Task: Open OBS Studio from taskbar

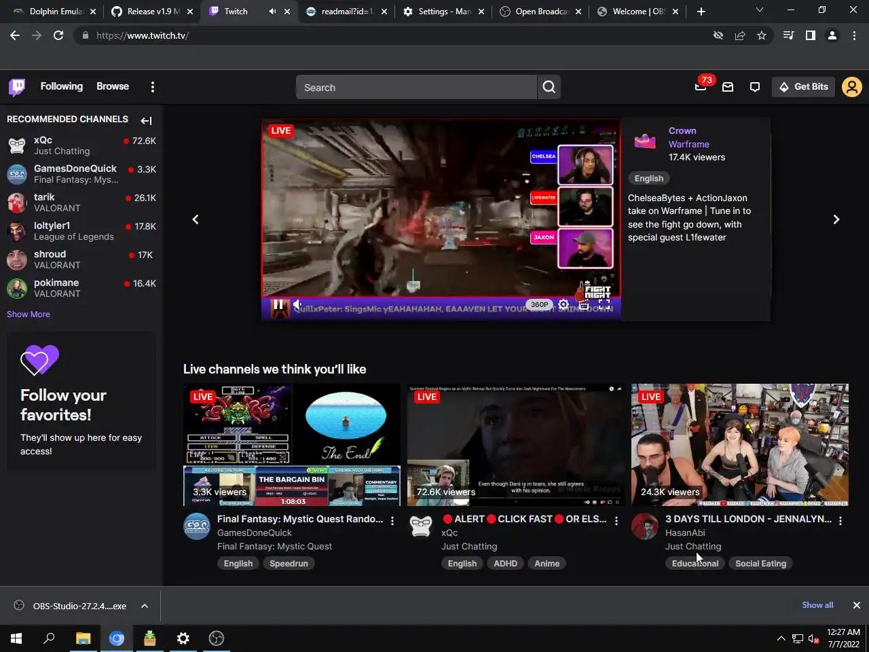Action: pyautogui.click(x=217, y=638)
